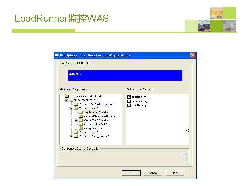Click the folder icon below webAppModule
This screenshot has width=248, height=186.
pyautogui.click(x=76, y=132)
